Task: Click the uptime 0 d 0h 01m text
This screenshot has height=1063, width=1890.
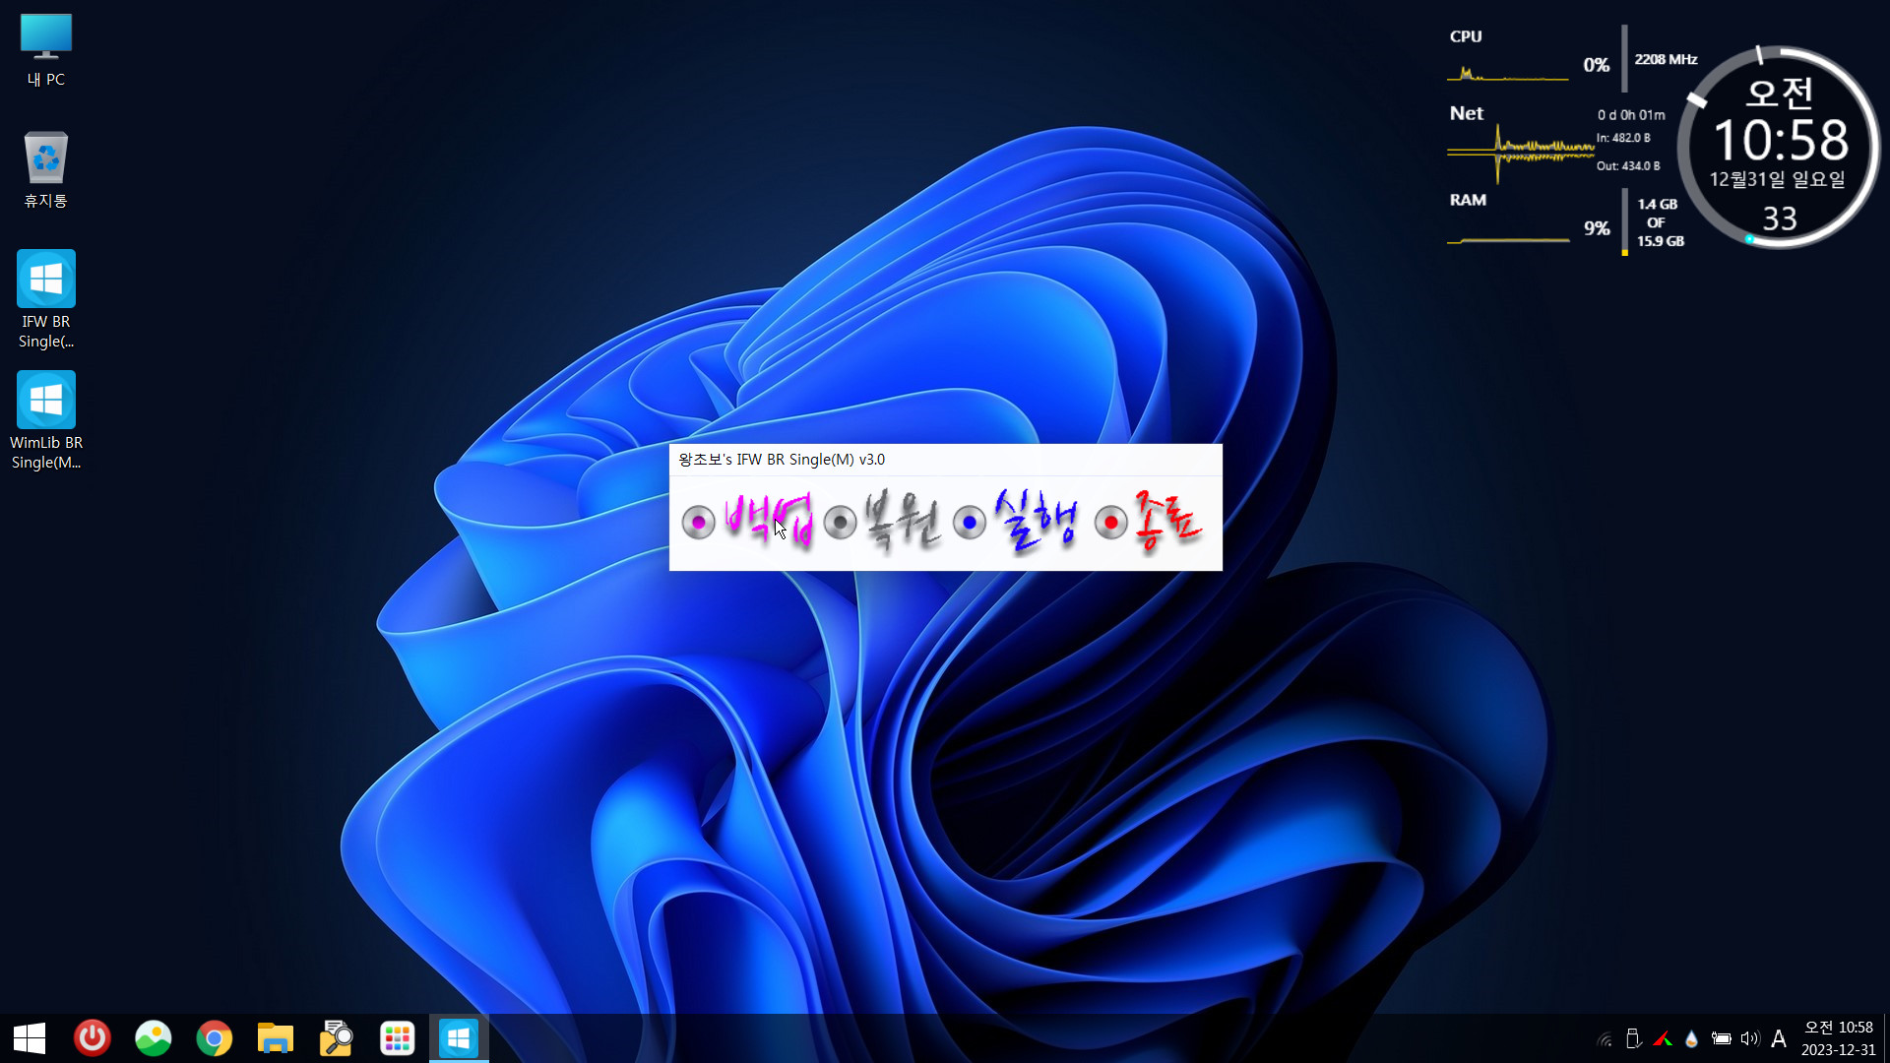Action: coord(1631,115)
